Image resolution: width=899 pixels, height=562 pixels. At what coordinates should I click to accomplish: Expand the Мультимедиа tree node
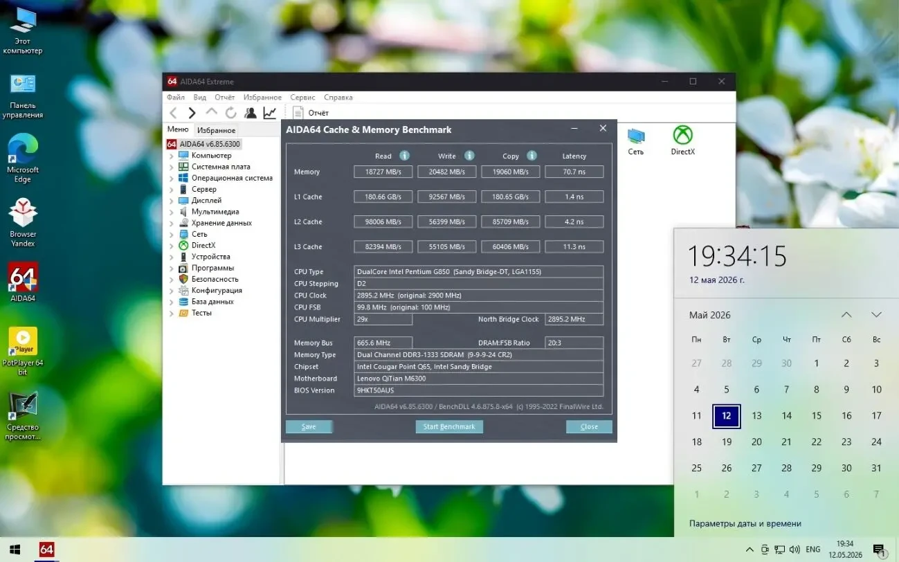tap(172, 212)
